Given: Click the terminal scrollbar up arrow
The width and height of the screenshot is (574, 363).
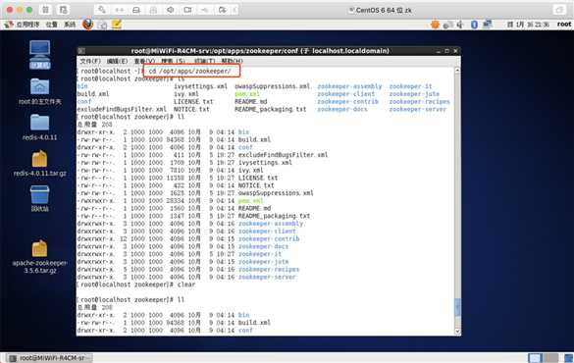Looking at the screenshot, I should click(457, 70).
